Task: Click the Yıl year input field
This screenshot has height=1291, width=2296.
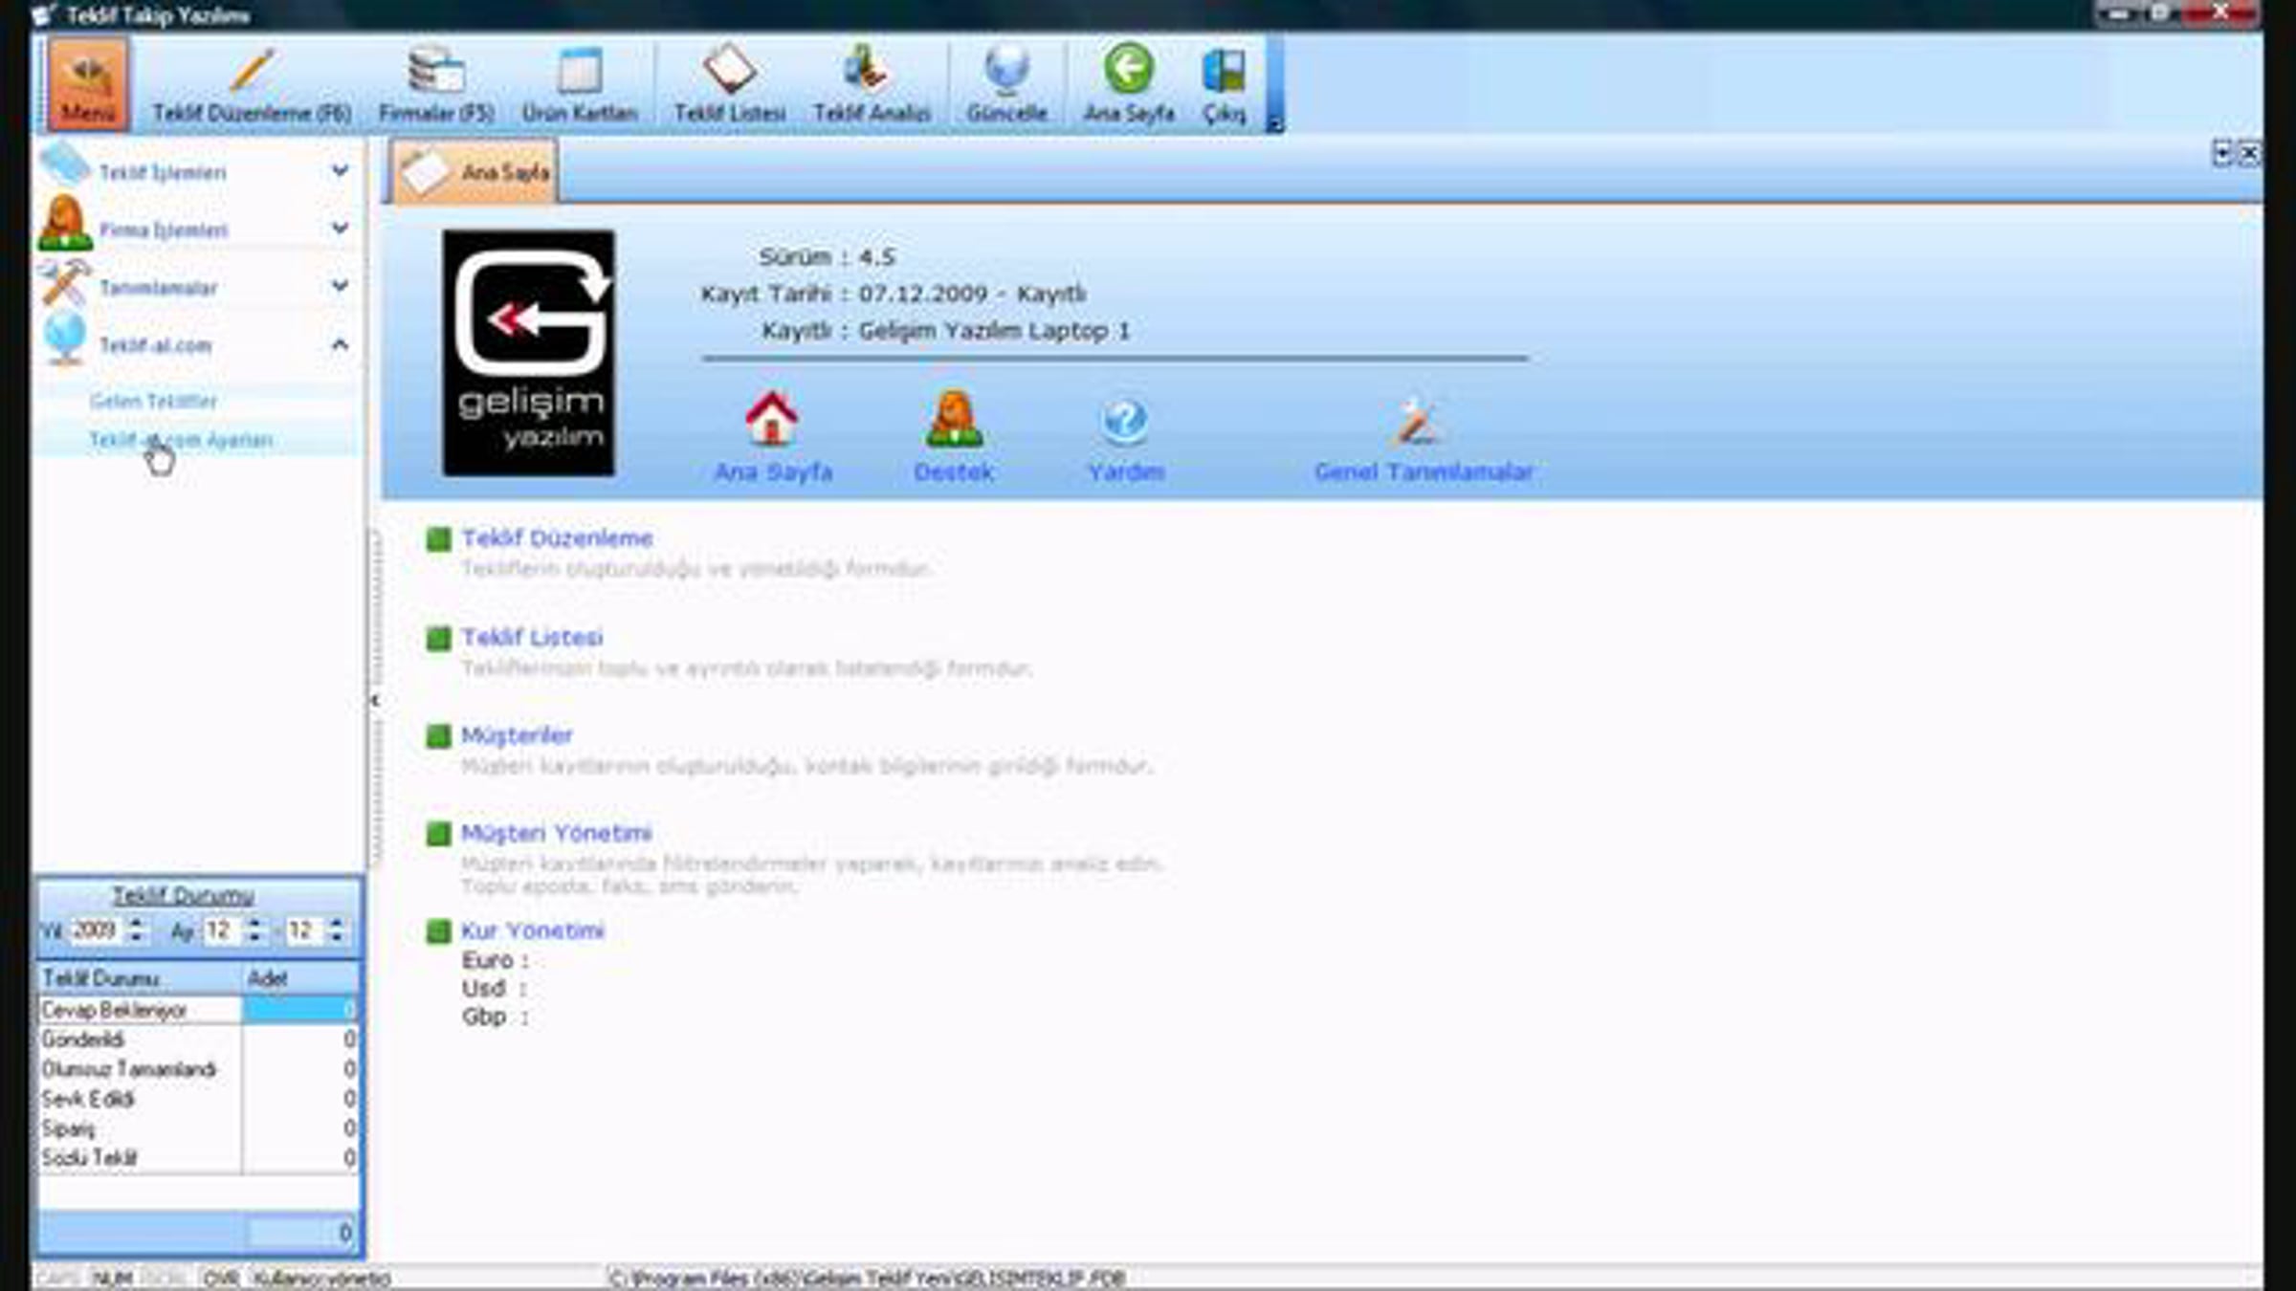Action: [x=96, y=930]
